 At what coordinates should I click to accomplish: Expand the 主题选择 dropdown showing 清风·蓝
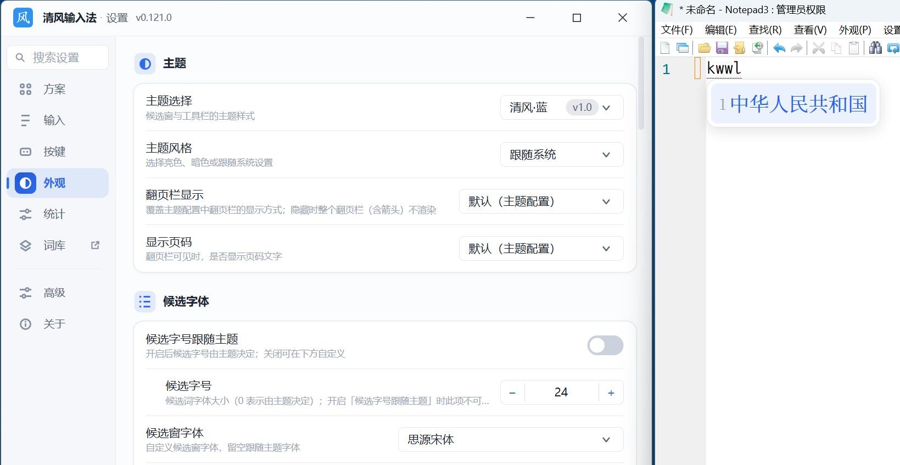coord(562,108)
